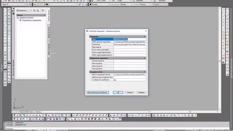Select the Move tool
Image resolution: width=233 pixels, height=131 pixels.
tap(9, 25)
